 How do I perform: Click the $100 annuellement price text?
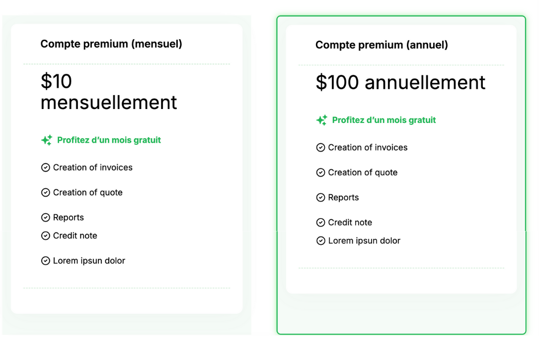(400, 82)
